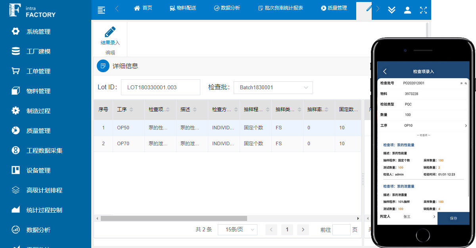
Task: Switch to the 批次良率统计报表 tab
Action: (280, 8)
